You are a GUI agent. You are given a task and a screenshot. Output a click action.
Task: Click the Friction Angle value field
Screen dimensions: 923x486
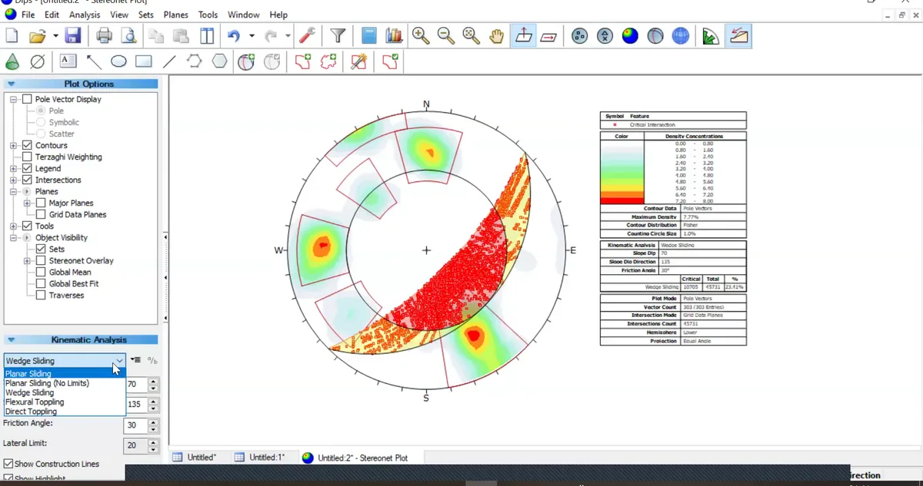click(x=135, y=425)
